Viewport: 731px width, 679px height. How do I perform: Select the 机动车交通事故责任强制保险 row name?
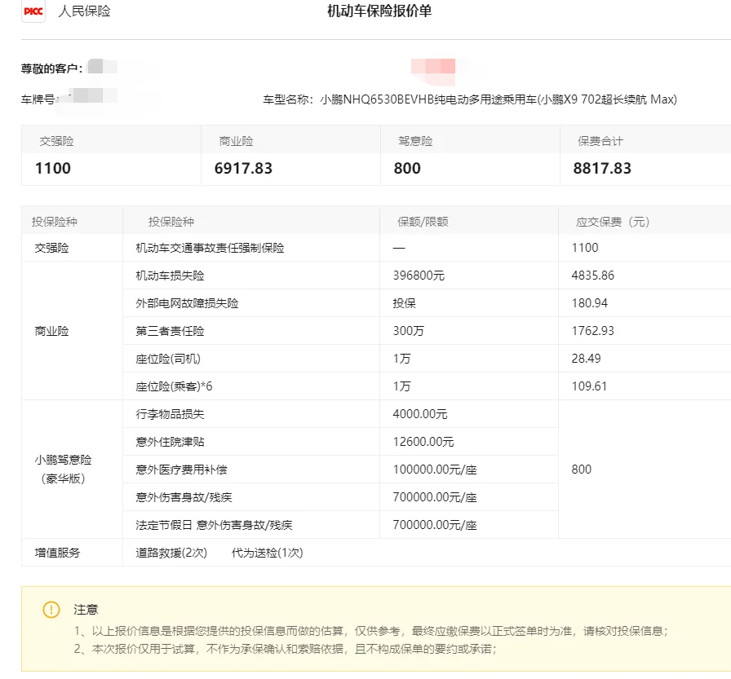click(x=210, y=248)
